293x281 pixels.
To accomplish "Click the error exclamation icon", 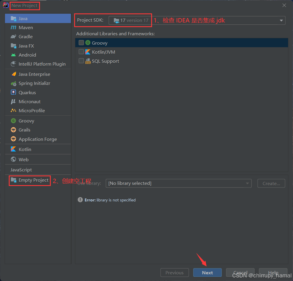I will pyautogui.click(x=80, y=200).
